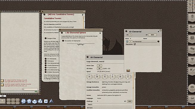Edit the CR field in encounter window
The image size is (195, 109).
[x=130, y=35]
